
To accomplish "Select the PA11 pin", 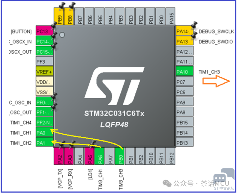I will point(185,61).
